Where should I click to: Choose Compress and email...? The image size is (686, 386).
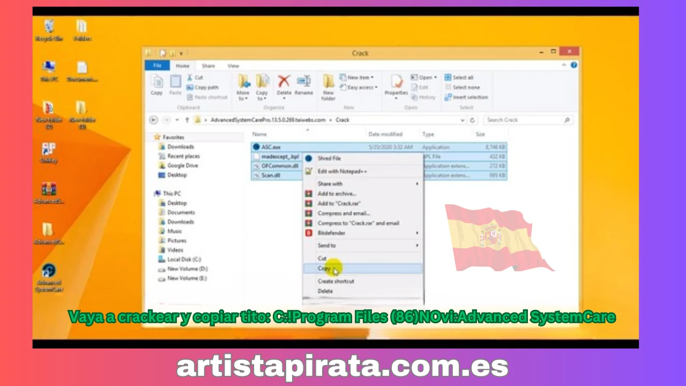click(363, 213)
